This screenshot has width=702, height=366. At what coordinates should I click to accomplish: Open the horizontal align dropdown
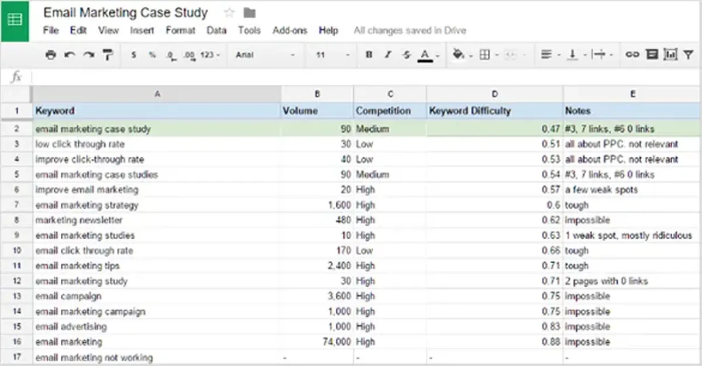550,54
